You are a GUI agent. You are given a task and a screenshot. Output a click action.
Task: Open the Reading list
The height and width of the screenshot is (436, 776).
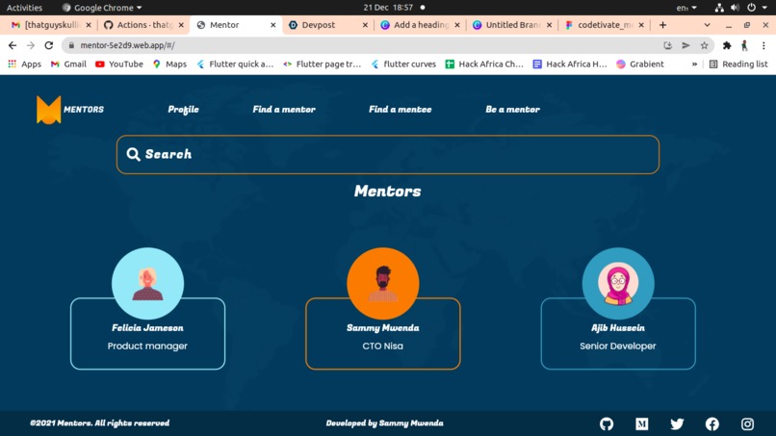click(738, 64)
